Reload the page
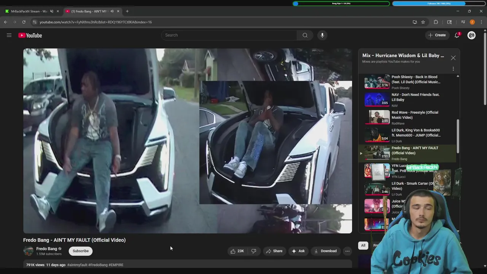The height and width of the screenshot is (274, 487). (24, 22)
